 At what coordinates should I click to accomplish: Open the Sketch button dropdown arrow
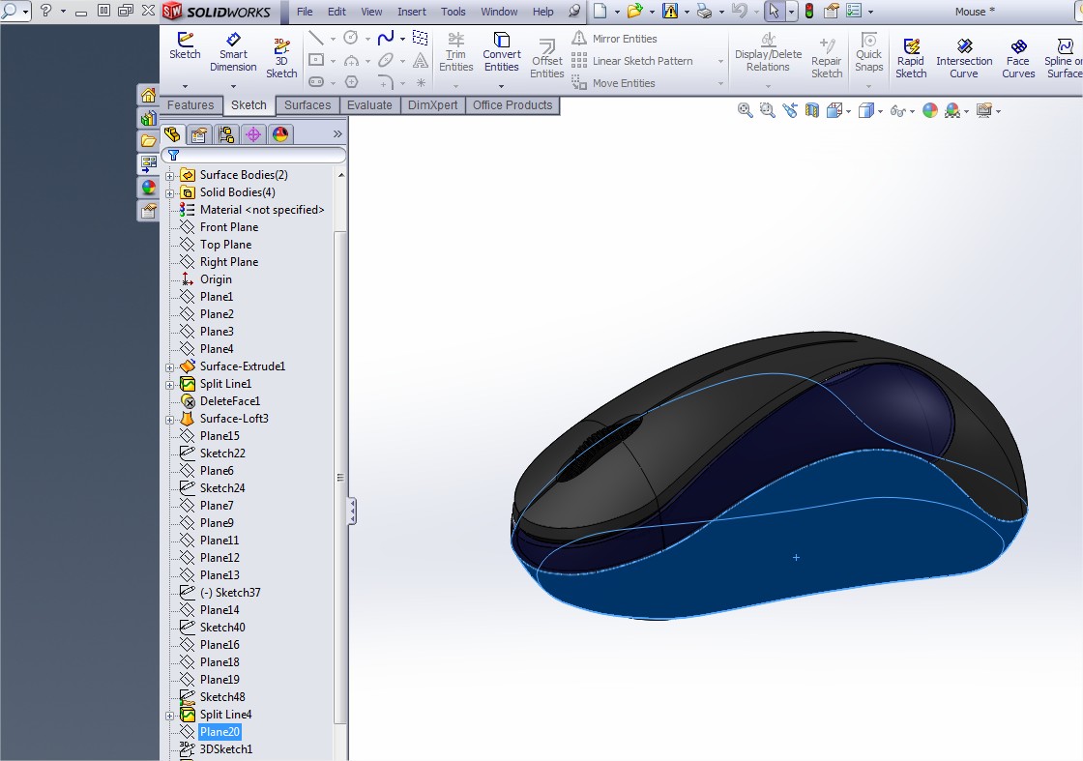pos(185,86)
